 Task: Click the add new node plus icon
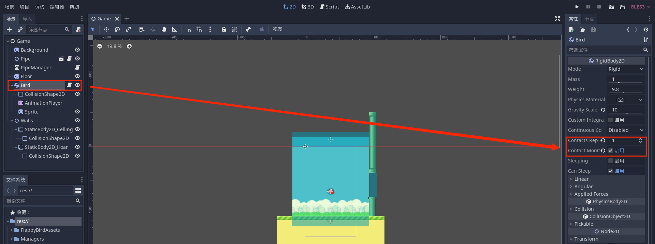[9, 30]
